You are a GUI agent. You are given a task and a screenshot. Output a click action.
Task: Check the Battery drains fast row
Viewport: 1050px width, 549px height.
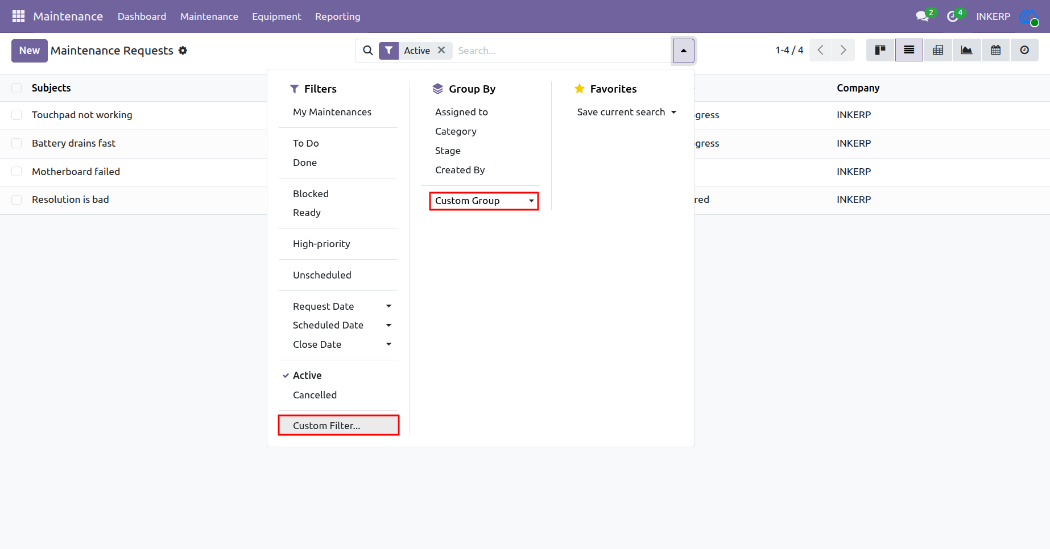coord(16,143)
